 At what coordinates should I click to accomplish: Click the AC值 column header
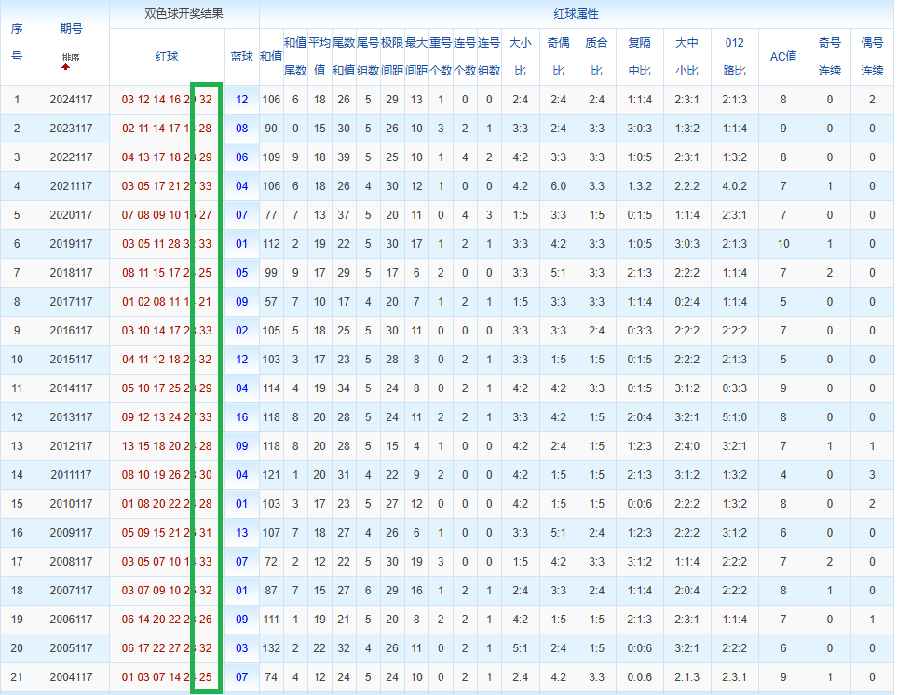coord(783,57)
